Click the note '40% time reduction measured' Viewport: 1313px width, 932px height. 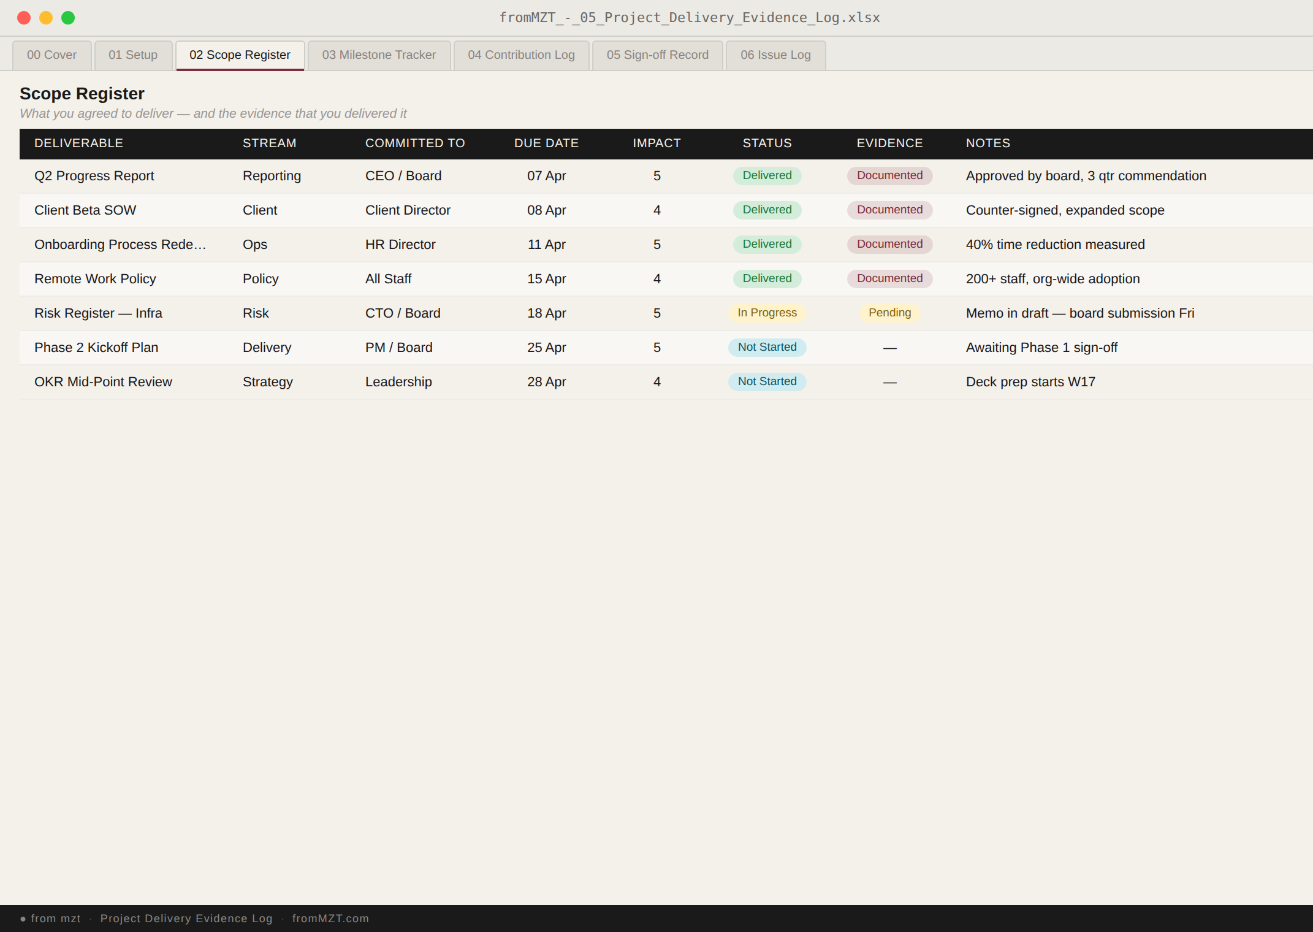pos(1055,245)
